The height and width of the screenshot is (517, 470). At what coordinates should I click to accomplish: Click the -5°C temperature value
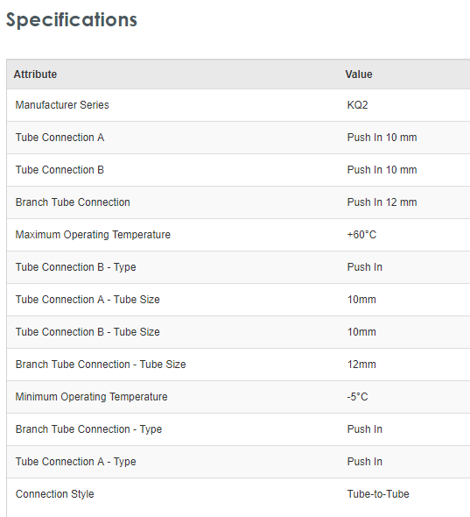point(357,397)
